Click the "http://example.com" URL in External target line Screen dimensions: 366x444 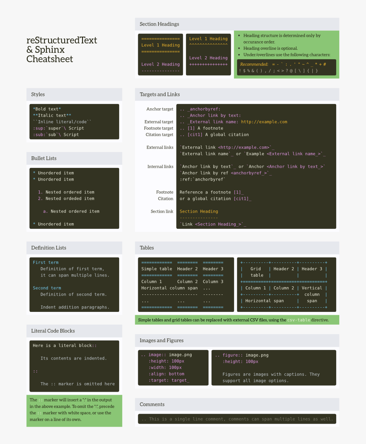(x=264, y=122)
